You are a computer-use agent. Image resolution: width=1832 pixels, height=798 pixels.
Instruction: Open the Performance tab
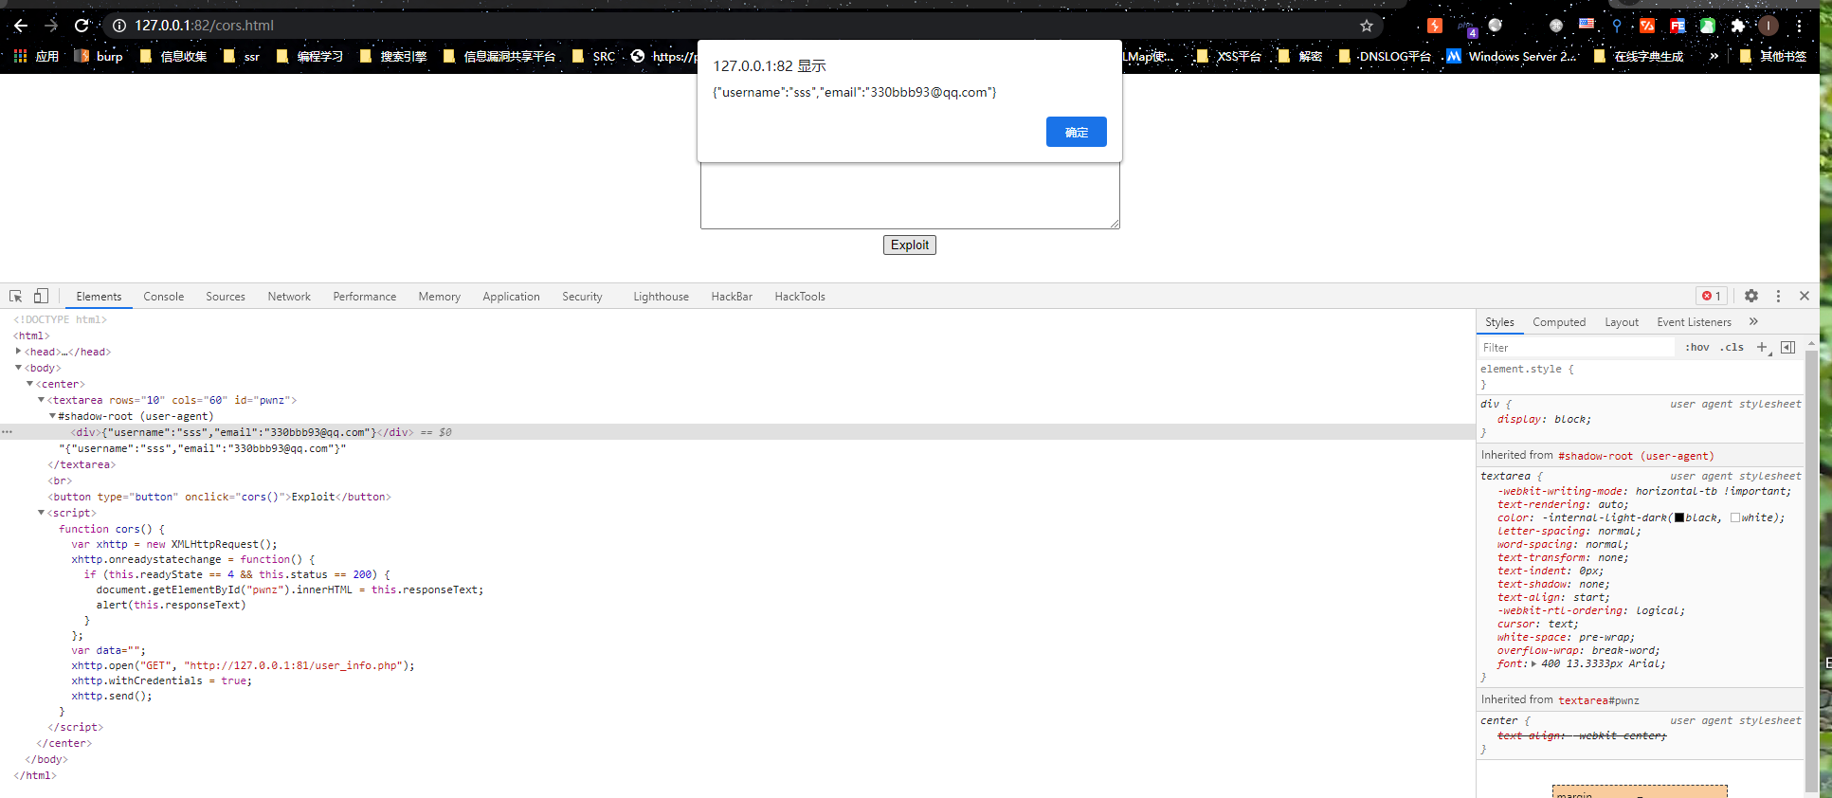click(x=365, y=297)
